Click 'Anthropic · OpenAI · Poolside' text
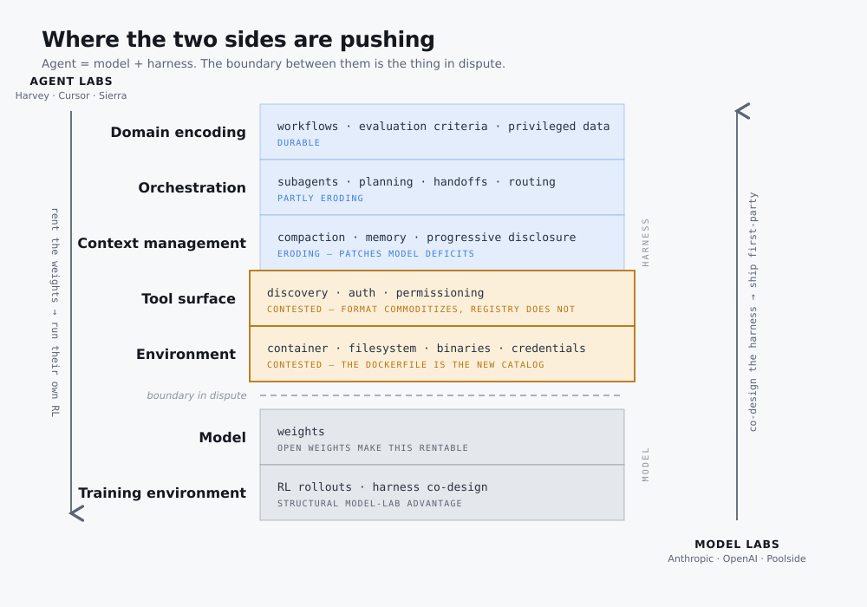The image size is (867, 607). click(x=737, y=559)
